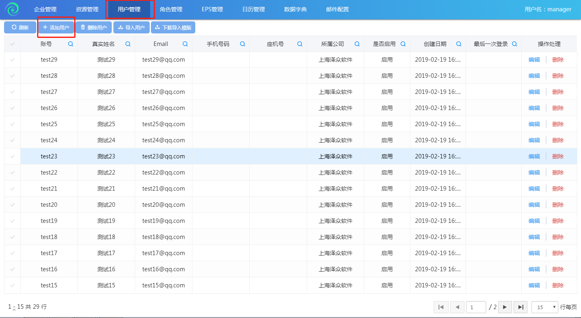
Task: Click the 所属公司 column filter icon
Action: 357,44
